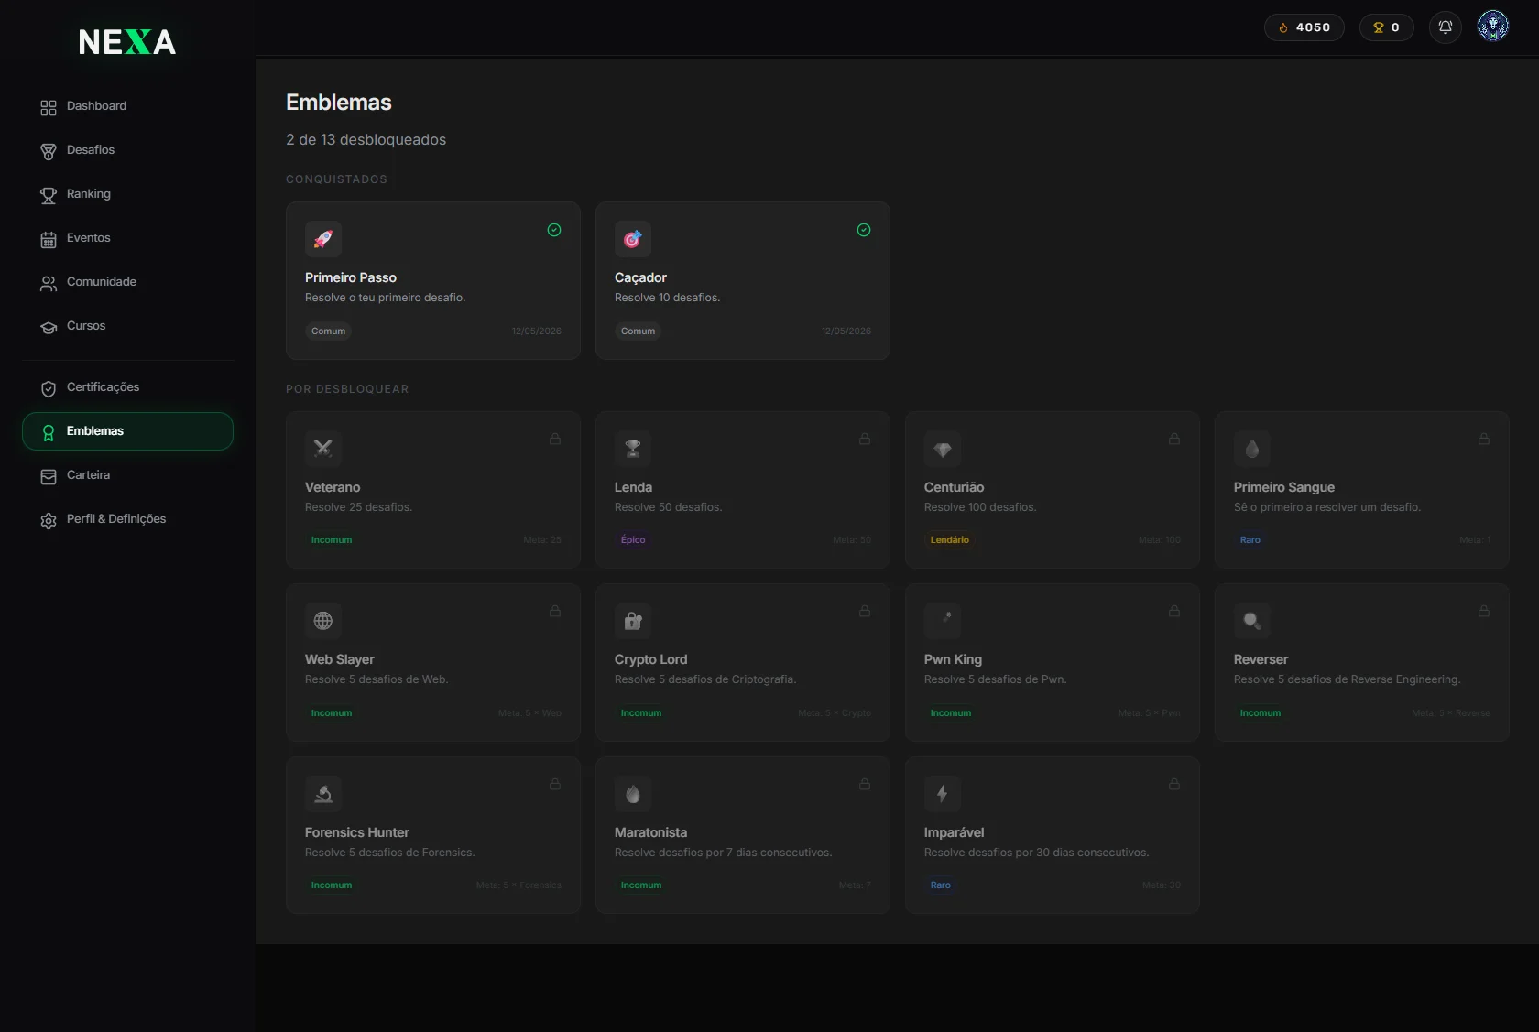Click the Pwn King badge icon
The image size is (1539, 1032).
[943, 621]
